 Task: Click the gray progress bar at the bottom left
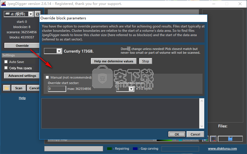click(74, 149)
